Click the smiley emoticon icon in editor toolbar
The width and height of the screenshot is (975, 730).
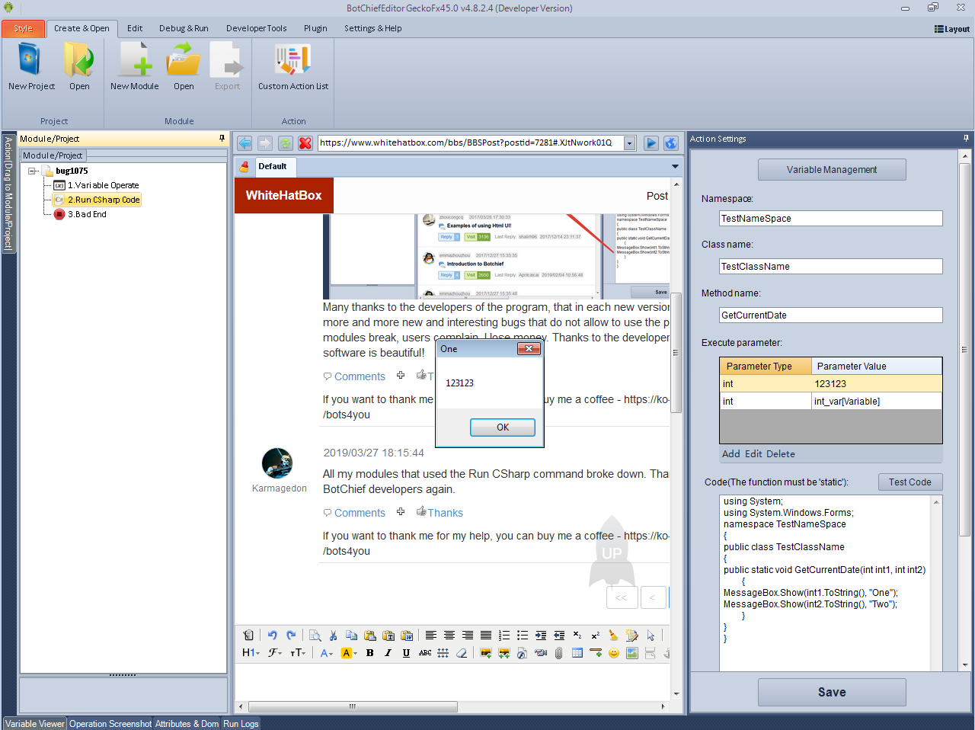point(614,653)
